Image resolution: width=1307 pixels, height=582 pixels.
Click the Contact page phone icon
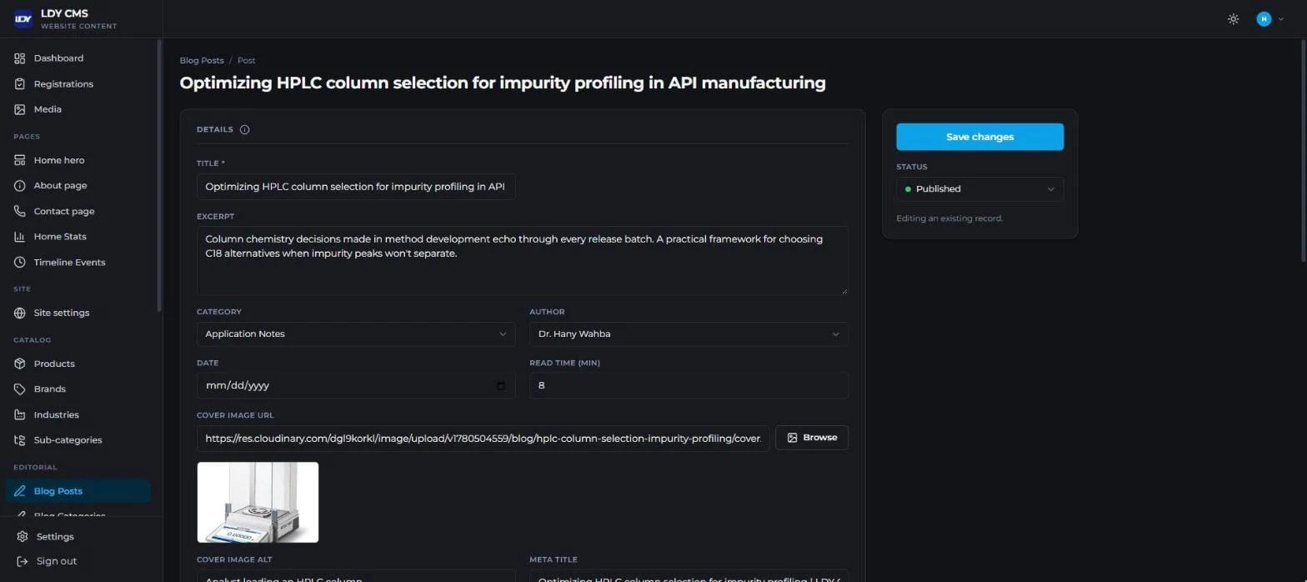(x=20, y=212)
